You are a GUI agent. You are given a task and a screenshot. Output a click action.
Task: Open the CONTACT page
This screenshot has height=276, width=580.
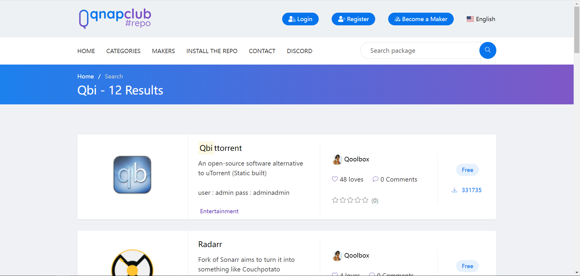262,51
